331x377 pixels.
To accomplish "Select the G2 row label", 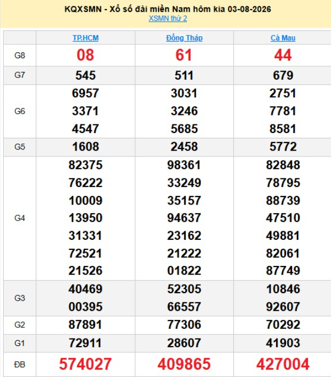I will (20, 325).
